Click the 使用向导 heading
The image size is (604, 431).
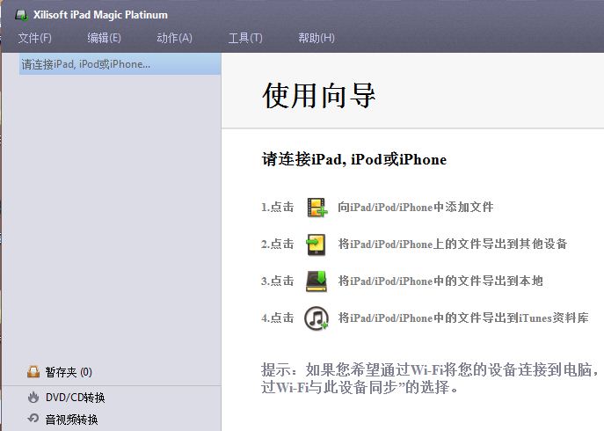[x=319, y=95]
